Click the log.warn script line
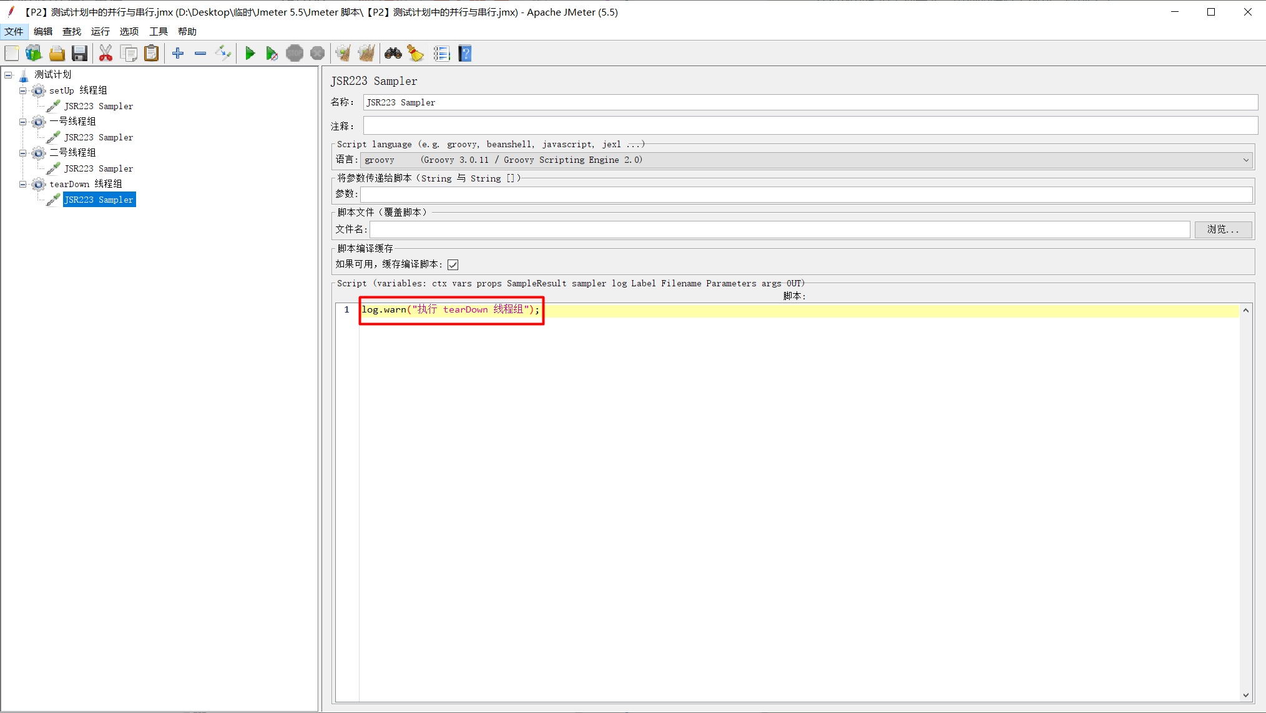1266x713 pixels. pos(451,310)
